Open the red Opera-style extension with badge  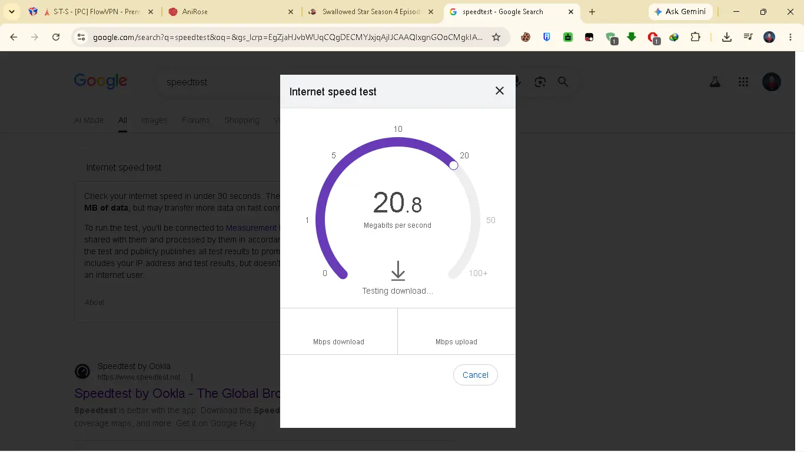[x=653, y=38]
